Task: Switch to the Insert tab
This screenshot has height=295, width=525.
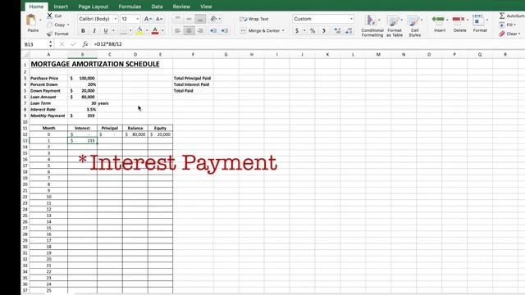Action: click(x=61, y=7)
